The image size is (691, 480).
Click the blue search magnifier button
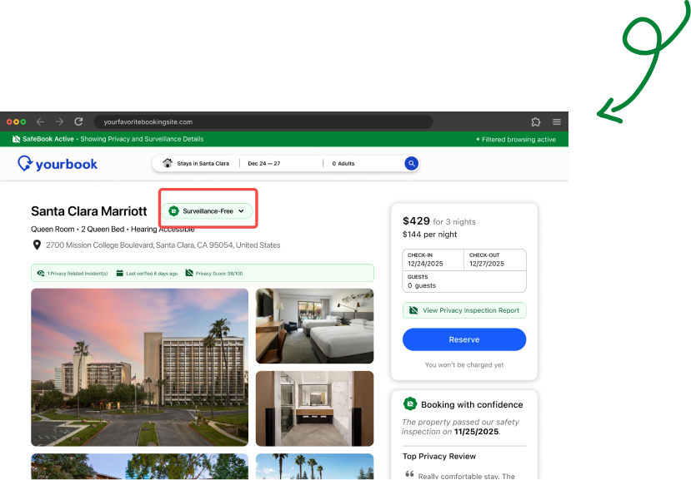point(411,164)
